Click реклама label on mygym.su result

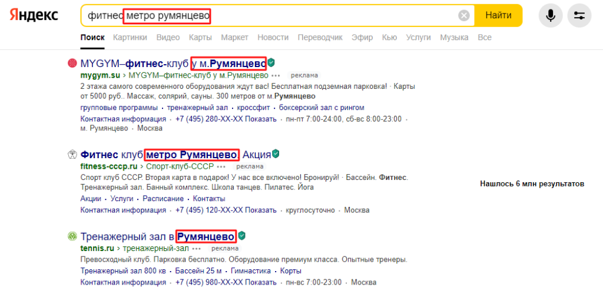pyautogui.click(x=304, y=75)
